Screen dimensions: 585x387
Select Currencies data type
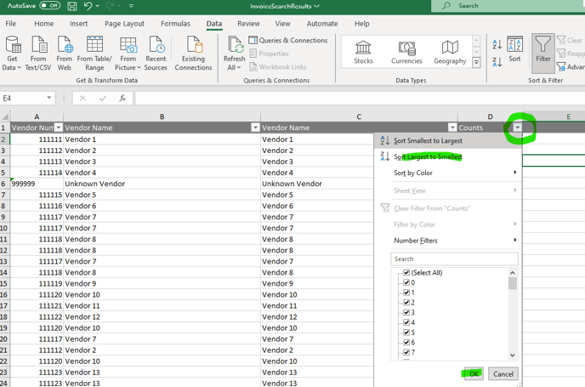coord(406,52)
